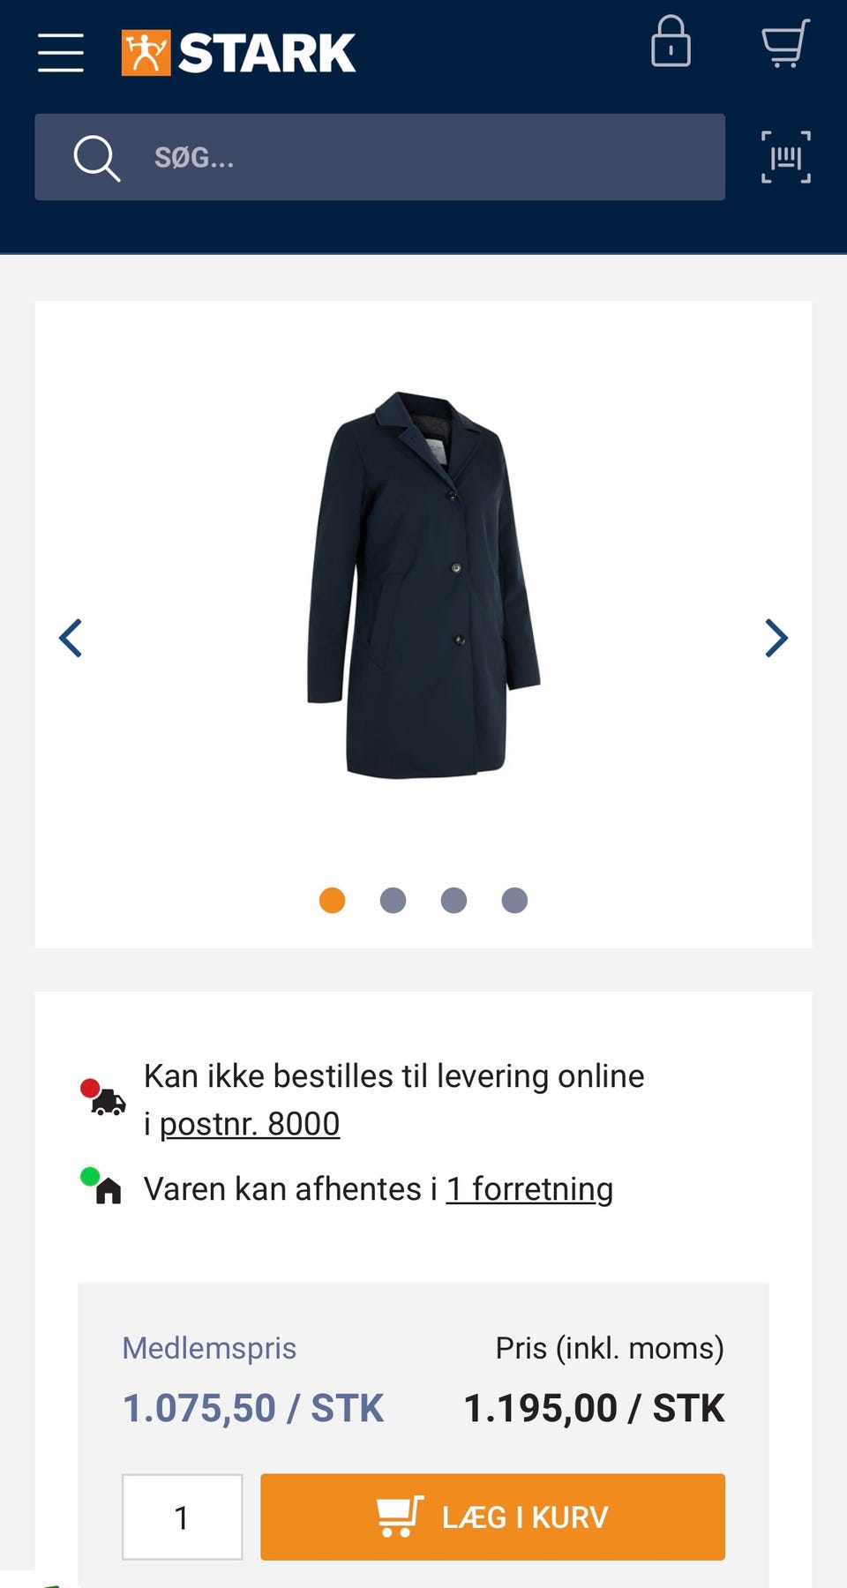Screen dimensions: 847x1588
Task: Select the fourth carousel dot
Action: point(514,900)
